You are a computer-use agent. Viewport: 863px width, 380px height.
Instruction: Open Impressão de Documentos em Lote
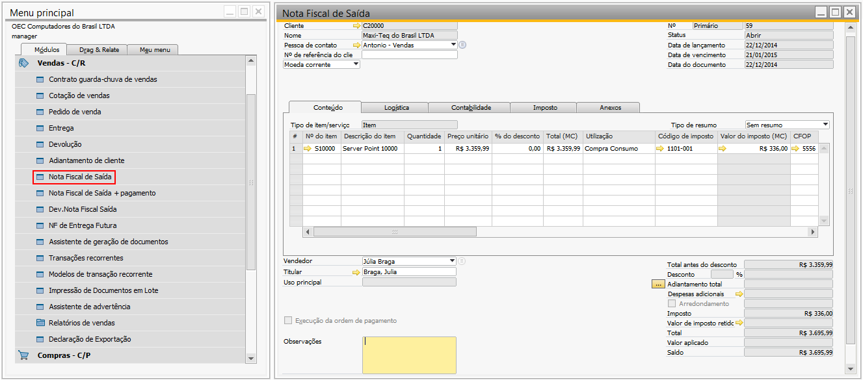(x=103, y=290)
